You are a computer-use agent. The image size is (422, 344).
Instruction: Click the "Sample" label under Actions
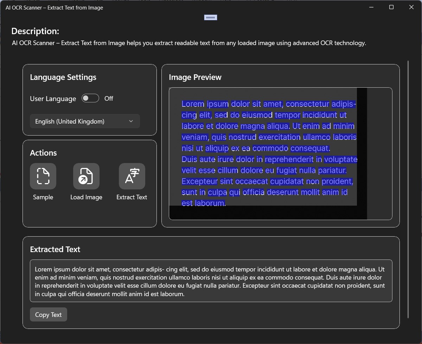(43, 197)
